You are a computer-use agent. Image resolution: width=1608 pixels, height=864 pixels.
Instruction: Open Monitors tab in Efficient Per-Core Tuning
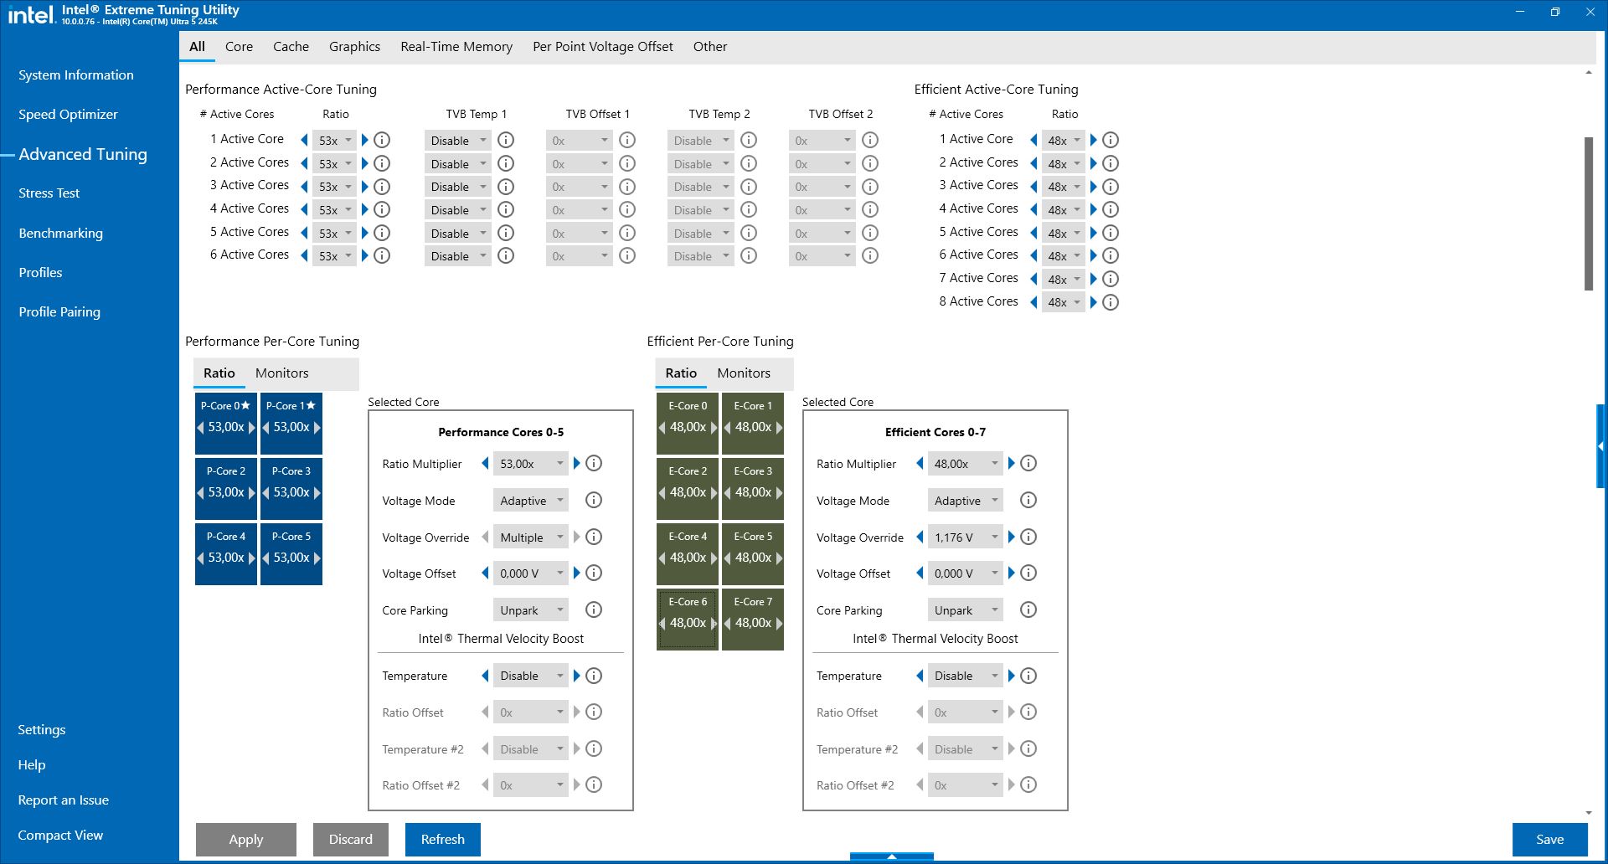coord(744,373)
